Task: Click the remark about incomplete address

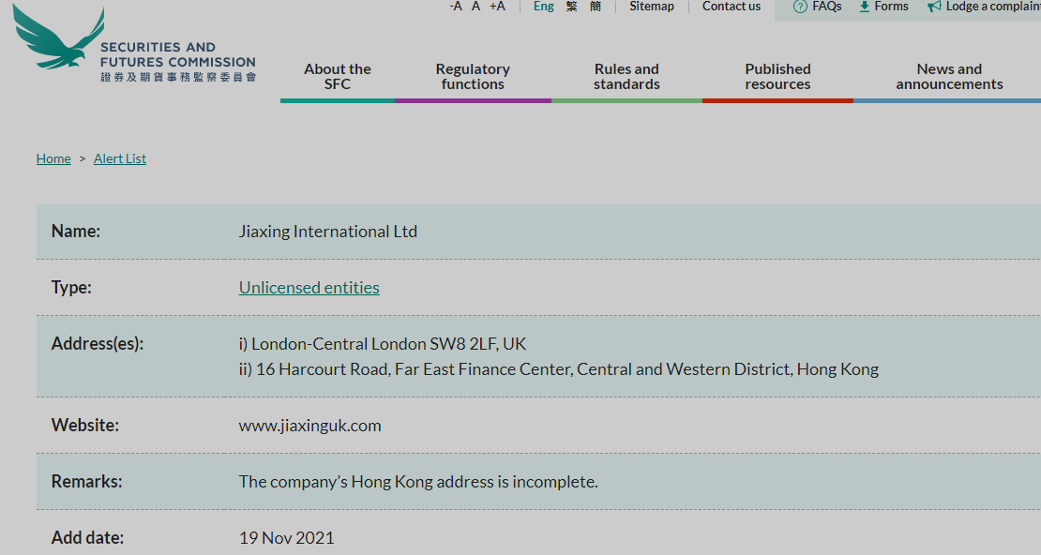Action: coord(418,481)
